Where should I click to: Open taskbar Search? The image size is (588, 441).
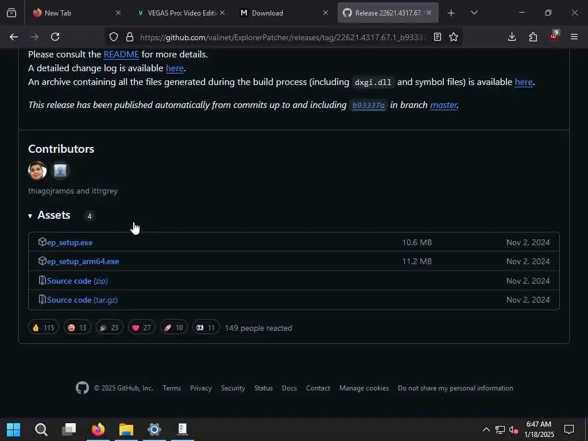41,430
